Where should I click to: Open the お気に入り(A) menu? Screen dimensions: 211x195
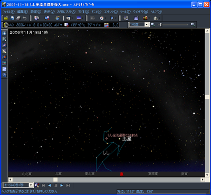click(66, 12)
